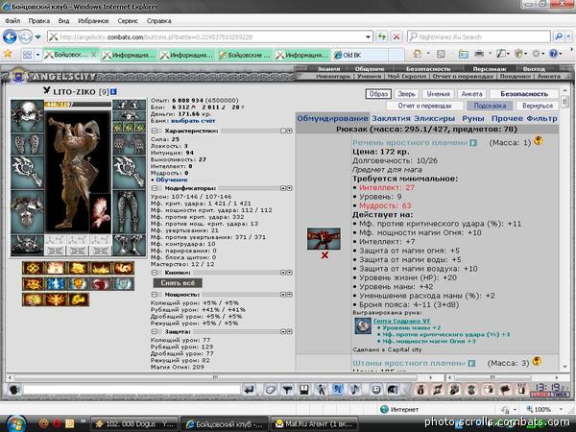Open the Фильтр tab
This screenshot has height=432, width=576.
pyautogui.click(x=541, y=118)
